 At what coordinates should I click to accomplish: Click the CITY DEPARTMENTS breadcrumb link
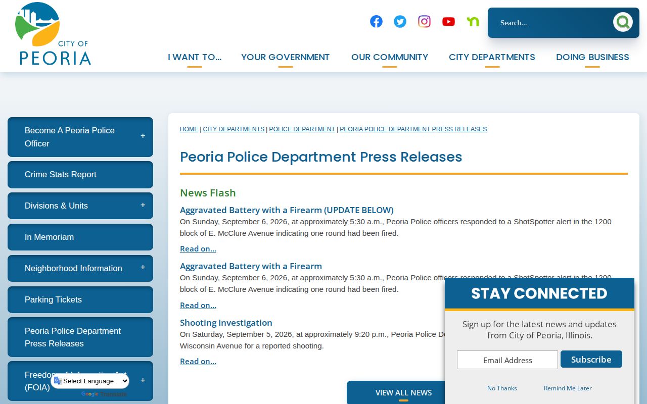click(234, 129)
